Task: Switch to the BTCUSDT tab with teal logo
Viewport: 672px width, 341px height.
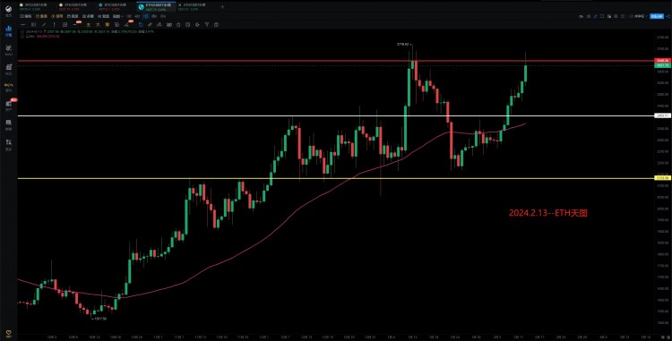Action: click(x=113, y=7)
